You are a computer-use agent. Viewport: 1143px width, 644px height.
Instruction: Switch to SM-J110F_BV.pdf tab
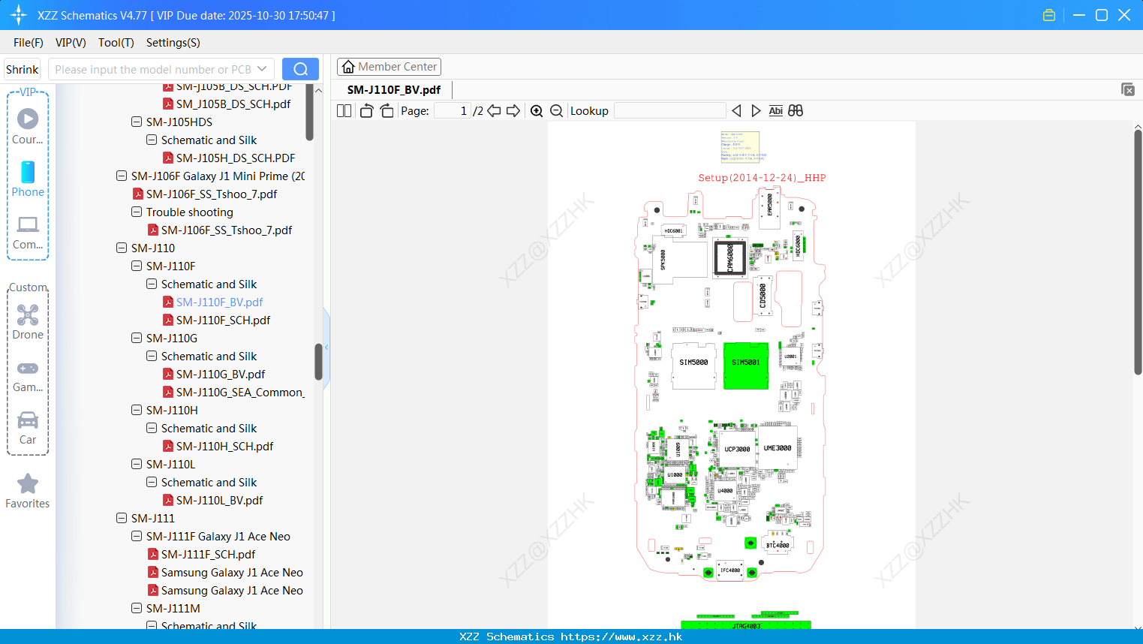(x=394, y=89)
